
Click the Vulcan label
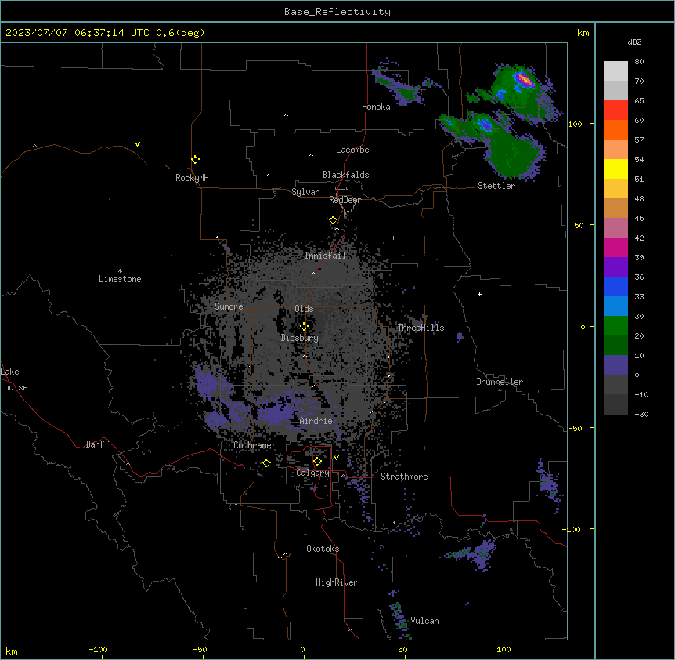(425, 621)
